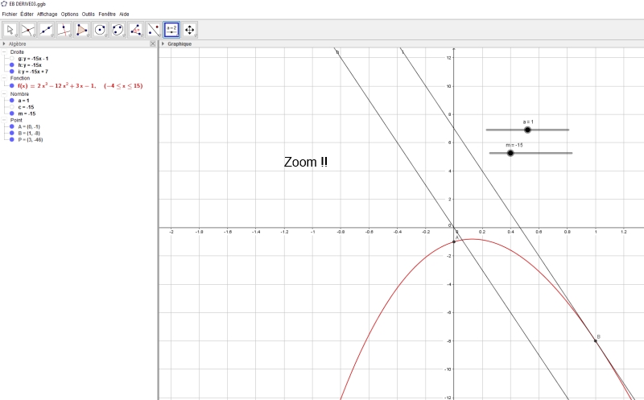
Task: Select point A on the curve
Action: (x=454, y=242)
